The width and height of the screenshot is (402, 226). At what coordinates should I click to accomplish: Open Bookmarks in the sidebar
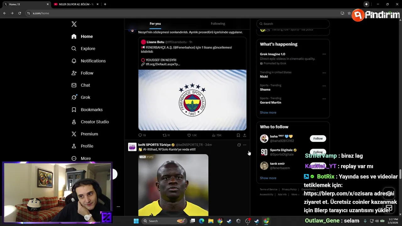click(87, 110)
